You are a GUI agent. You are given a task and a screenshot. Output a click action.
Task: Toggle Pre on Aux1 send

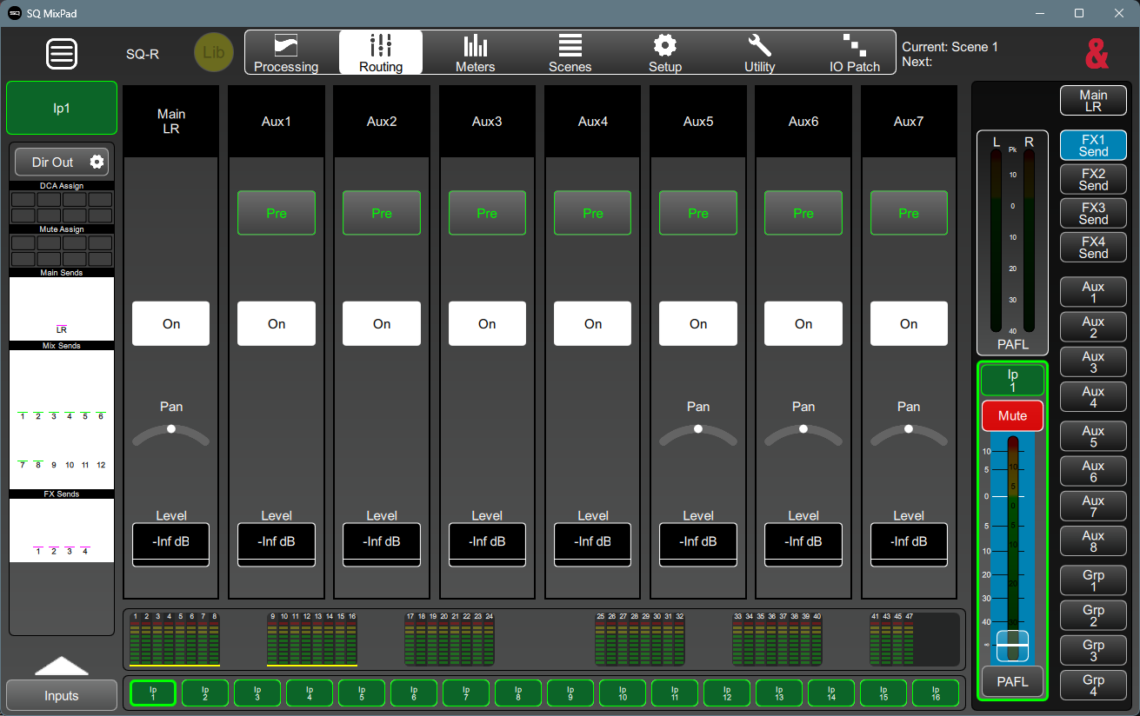277,213
